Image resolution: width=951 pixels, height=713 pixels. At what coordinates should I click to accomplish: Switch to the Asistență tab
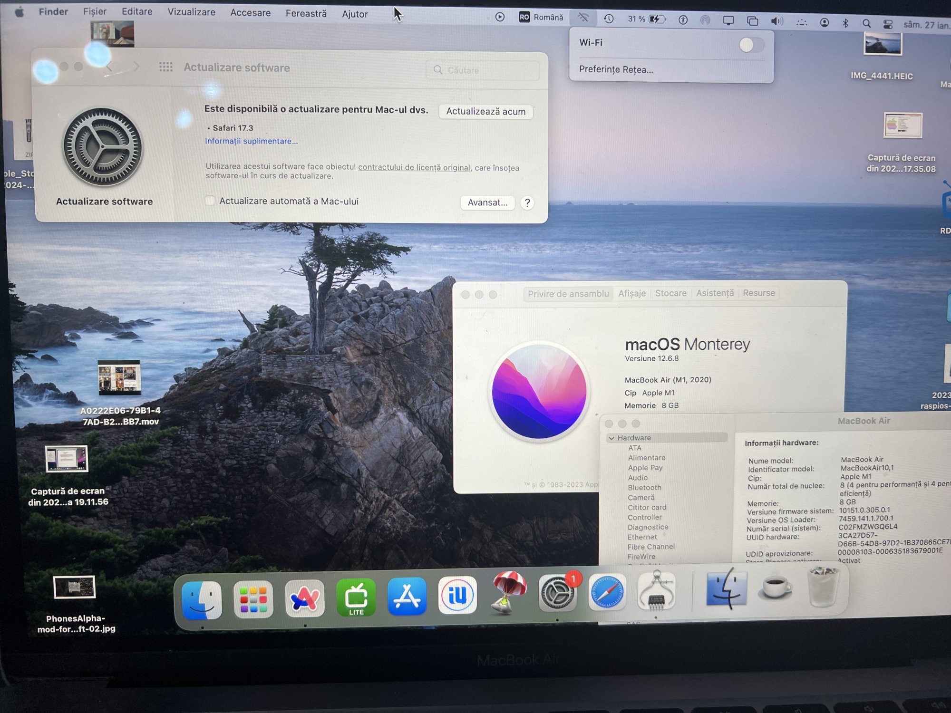point(715,293)
